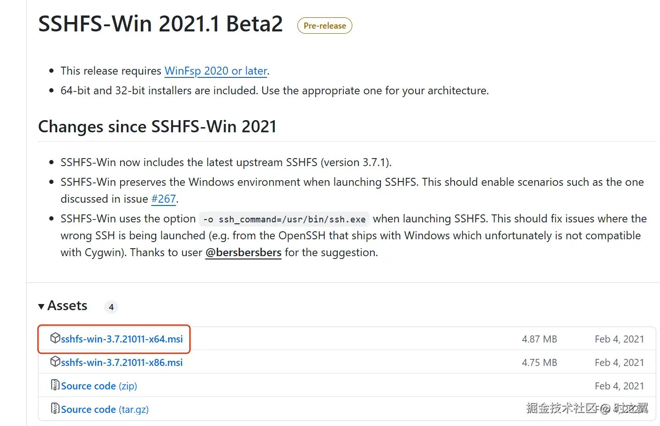Click the zip file icon beside Source code (zip)

point(55,385)
